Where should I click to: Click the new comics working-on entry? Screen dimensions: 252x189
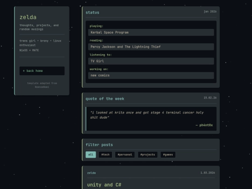coord(151,76)
